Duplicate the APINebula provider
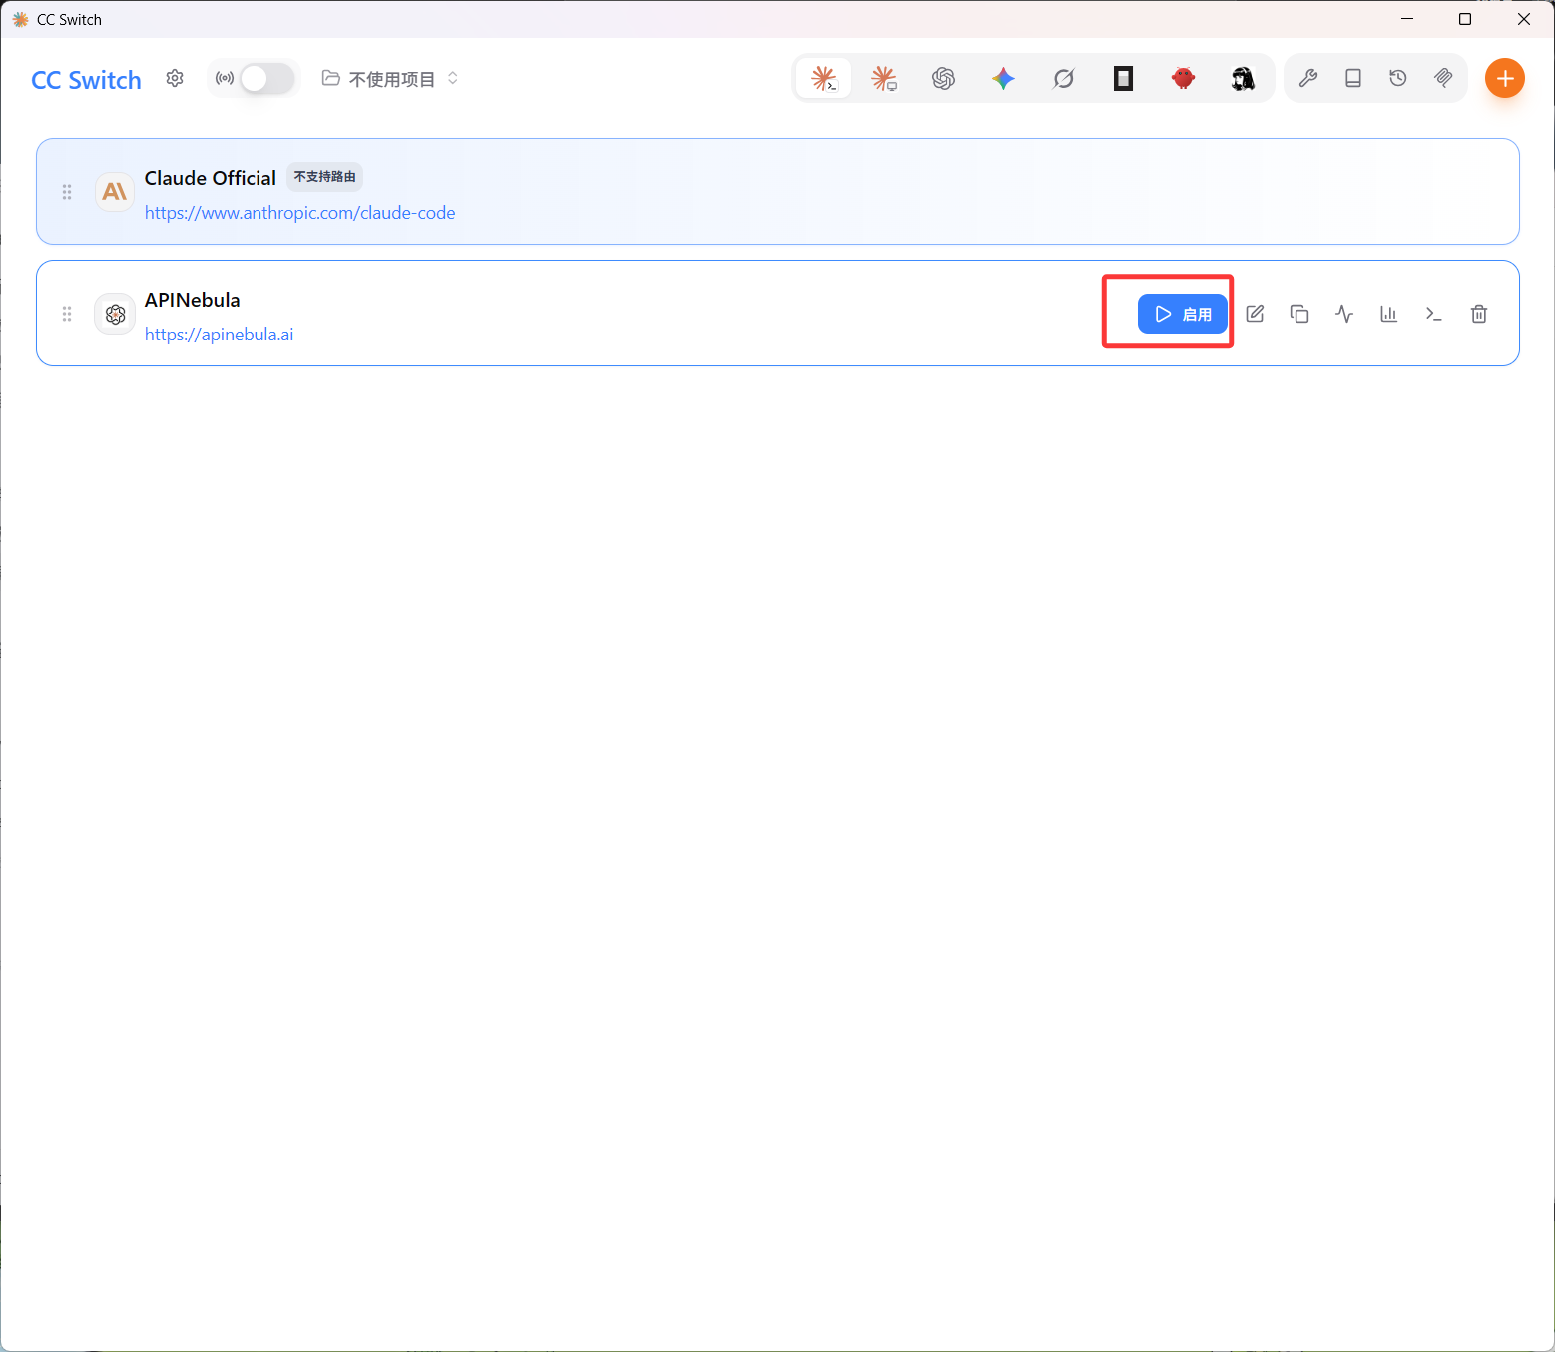Screen dimensions: 1555x1352 1299,314
